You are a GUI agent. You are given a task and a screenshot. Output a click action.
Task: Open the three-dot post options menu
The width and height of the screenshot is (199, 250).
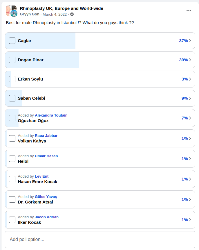[189, 11]
